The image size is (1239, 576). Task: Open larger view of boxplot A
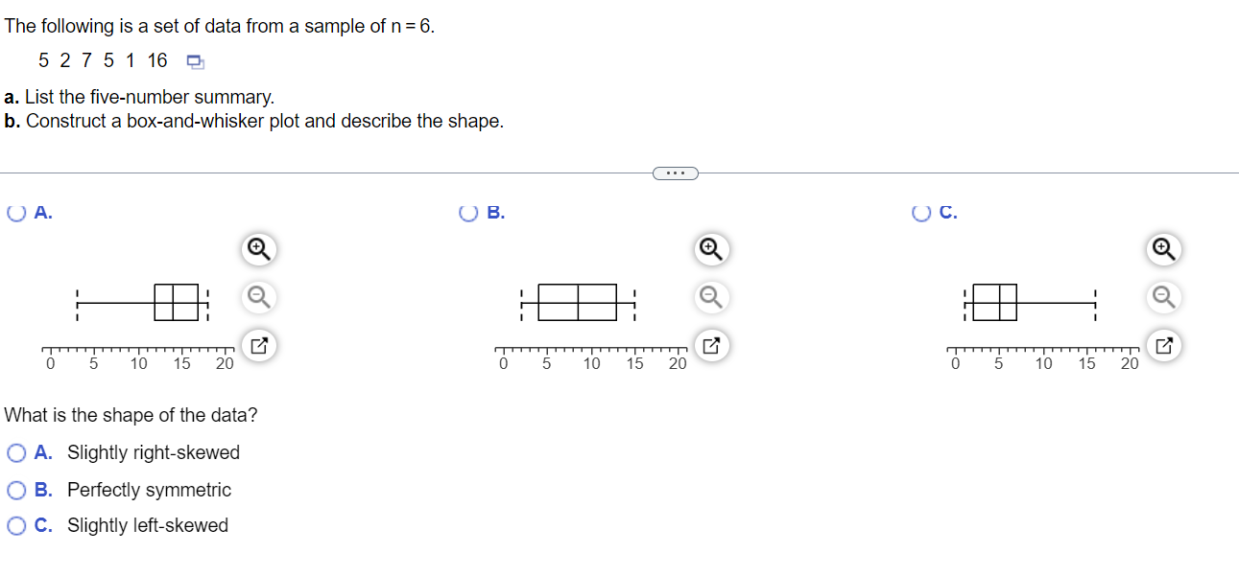point(257,346)
